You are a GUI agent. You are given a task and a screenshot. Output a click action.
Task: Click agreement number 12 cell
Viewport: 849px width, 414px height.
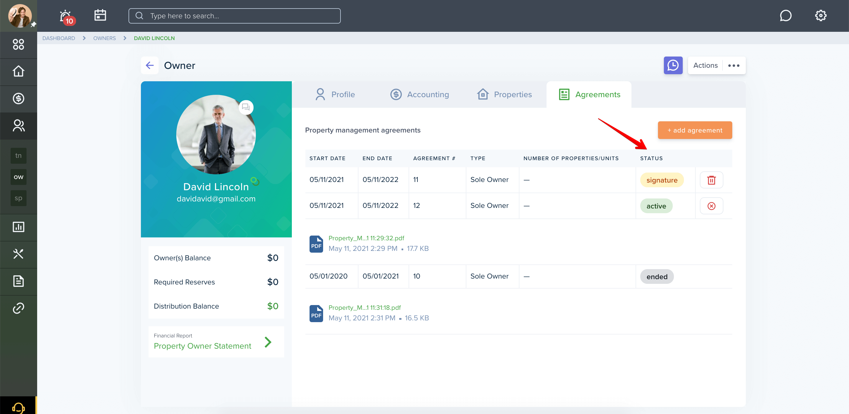pos(416,205)
